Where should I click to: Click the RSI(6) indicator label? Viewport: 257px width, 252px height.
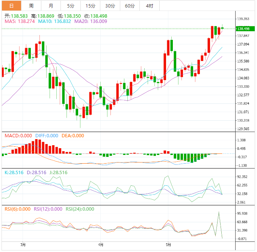pos(17,209)
